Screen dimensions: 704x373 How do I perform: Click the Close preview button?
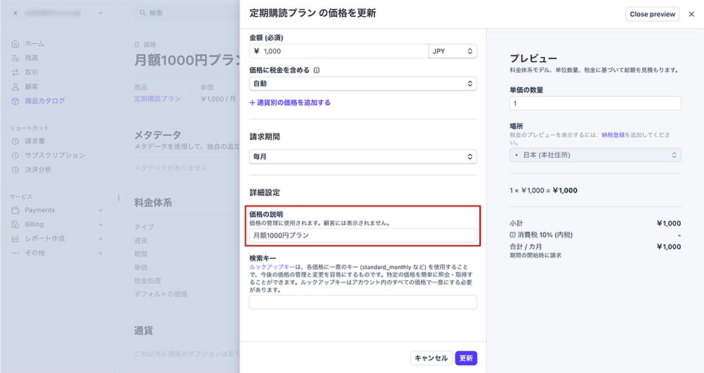653,14
